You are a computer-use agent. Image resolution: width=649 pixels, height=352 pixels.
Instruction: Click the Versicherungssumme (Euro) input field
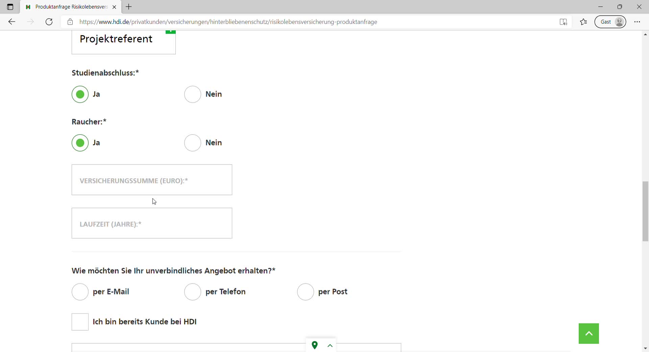[x=152, y=180]
